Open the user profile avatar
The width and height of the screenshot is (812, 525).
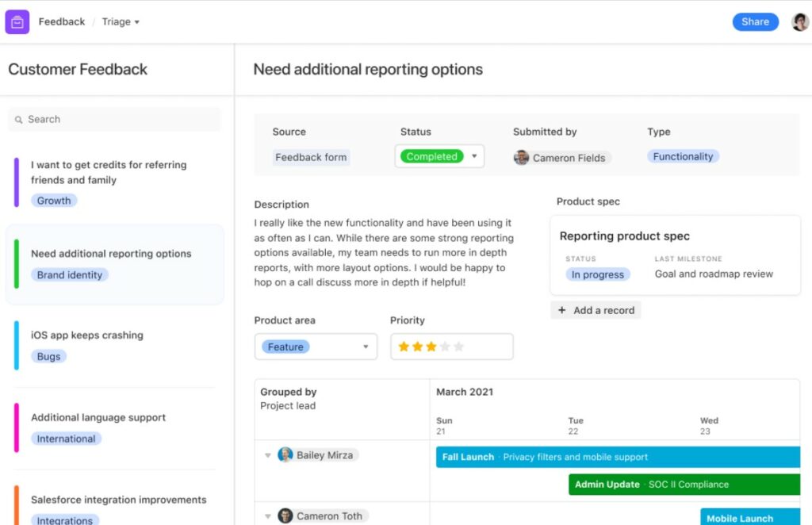click(x=799, y=21)
